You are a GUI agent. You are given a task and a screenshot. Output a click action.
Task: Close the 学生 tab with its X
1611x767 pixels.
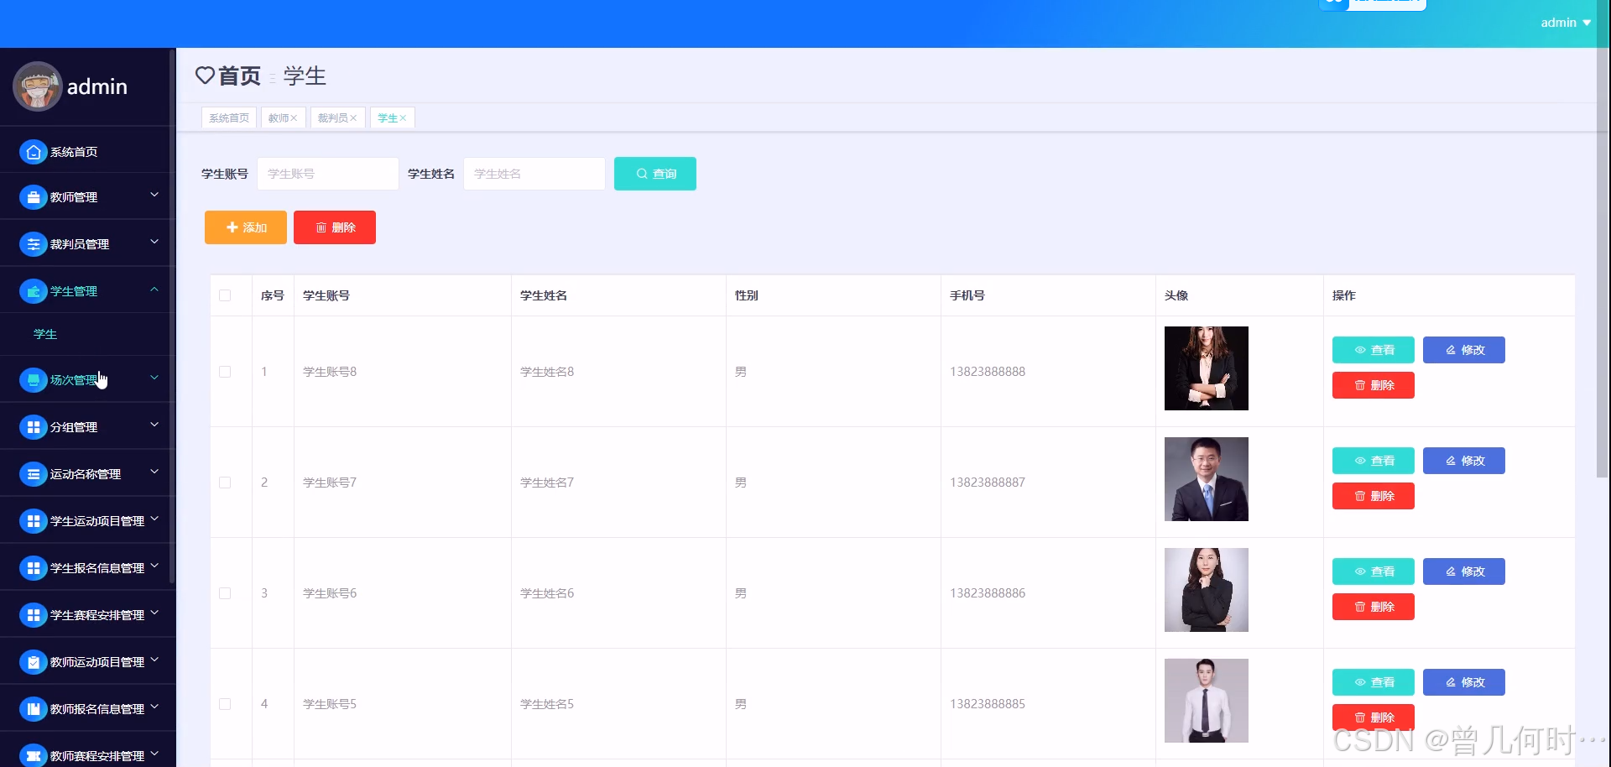coord(403,118)
